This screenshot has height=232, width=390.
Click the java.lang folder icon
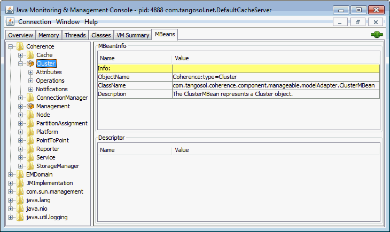click(20, 200)
